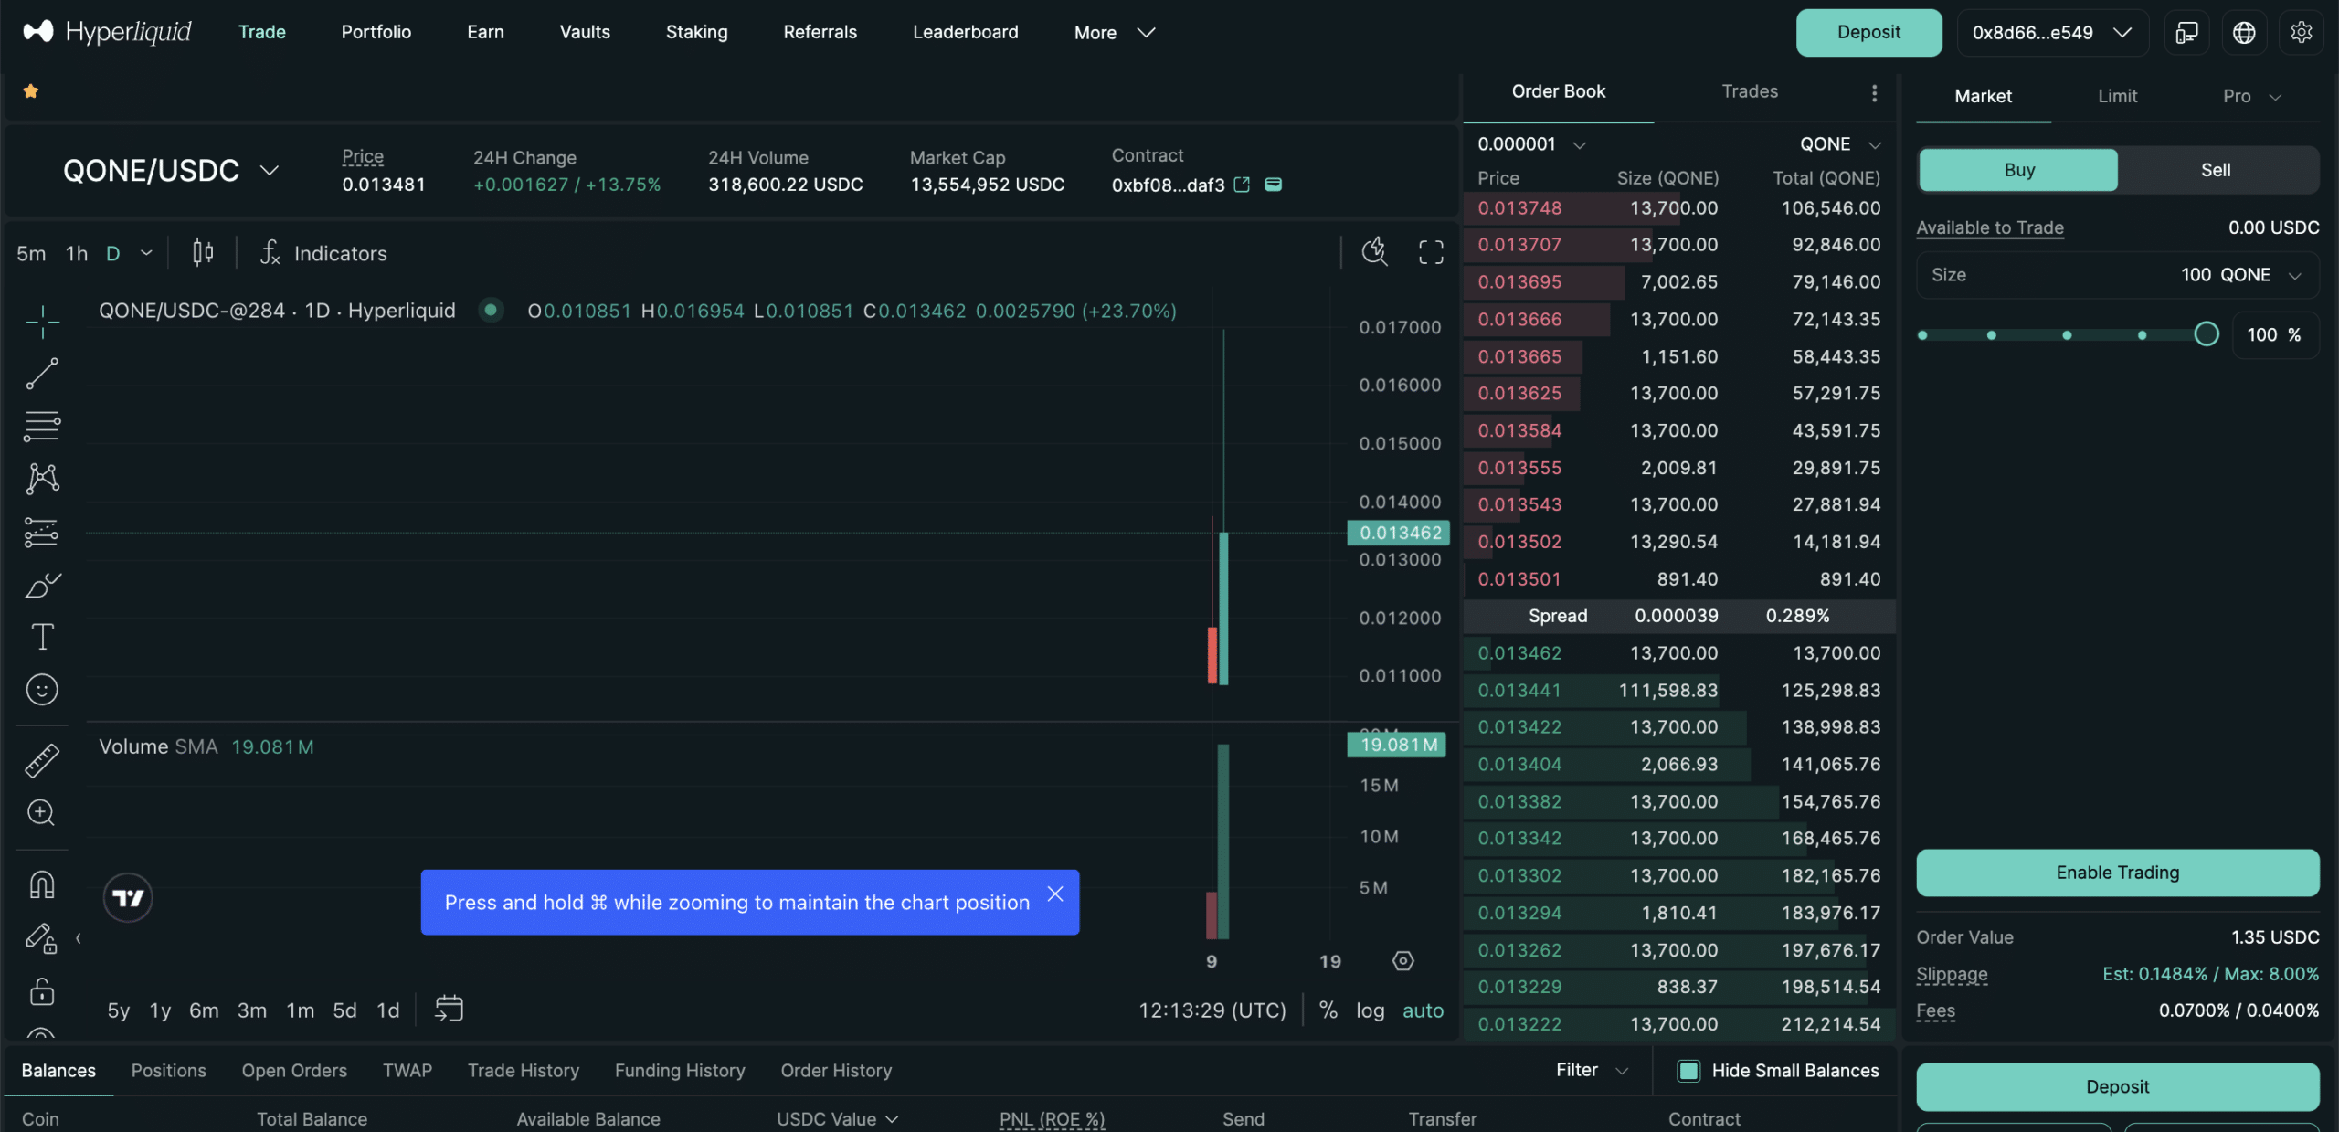Toggle log scale on chart
Viewport: 2339px width, 1132px height.
(1370, 1010)
